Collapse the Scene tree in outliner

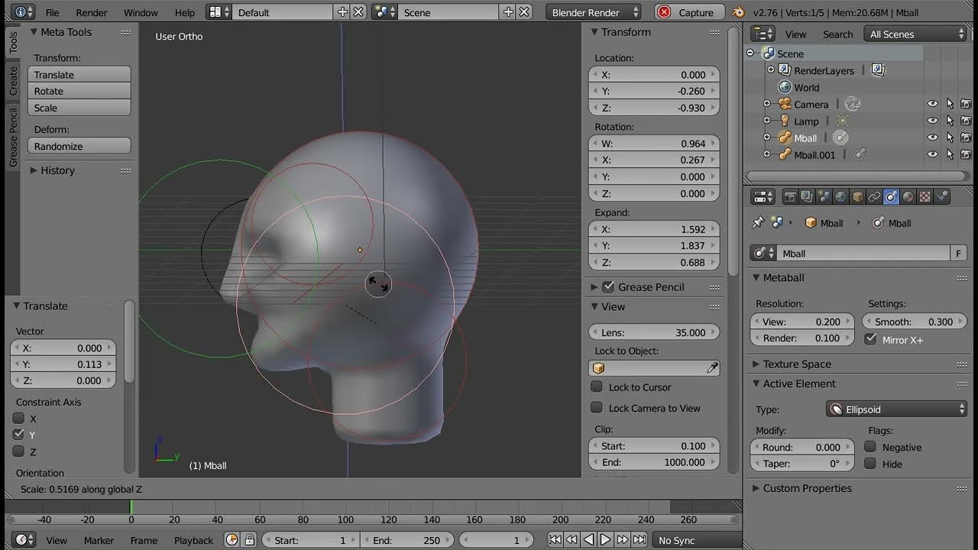[750, 53]
